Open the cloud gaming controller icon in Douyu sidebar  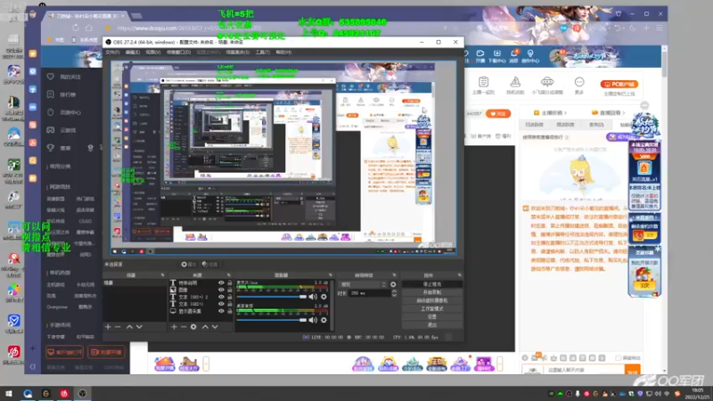pos(51,130)
